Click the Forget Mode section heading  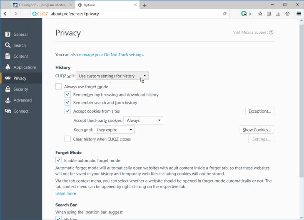tap(68, 152)
